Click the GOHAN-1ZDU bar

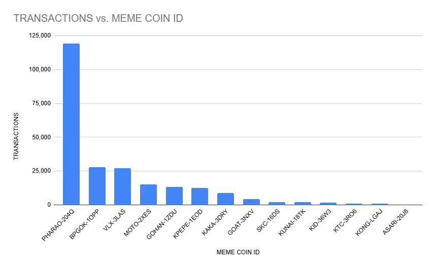174,196
